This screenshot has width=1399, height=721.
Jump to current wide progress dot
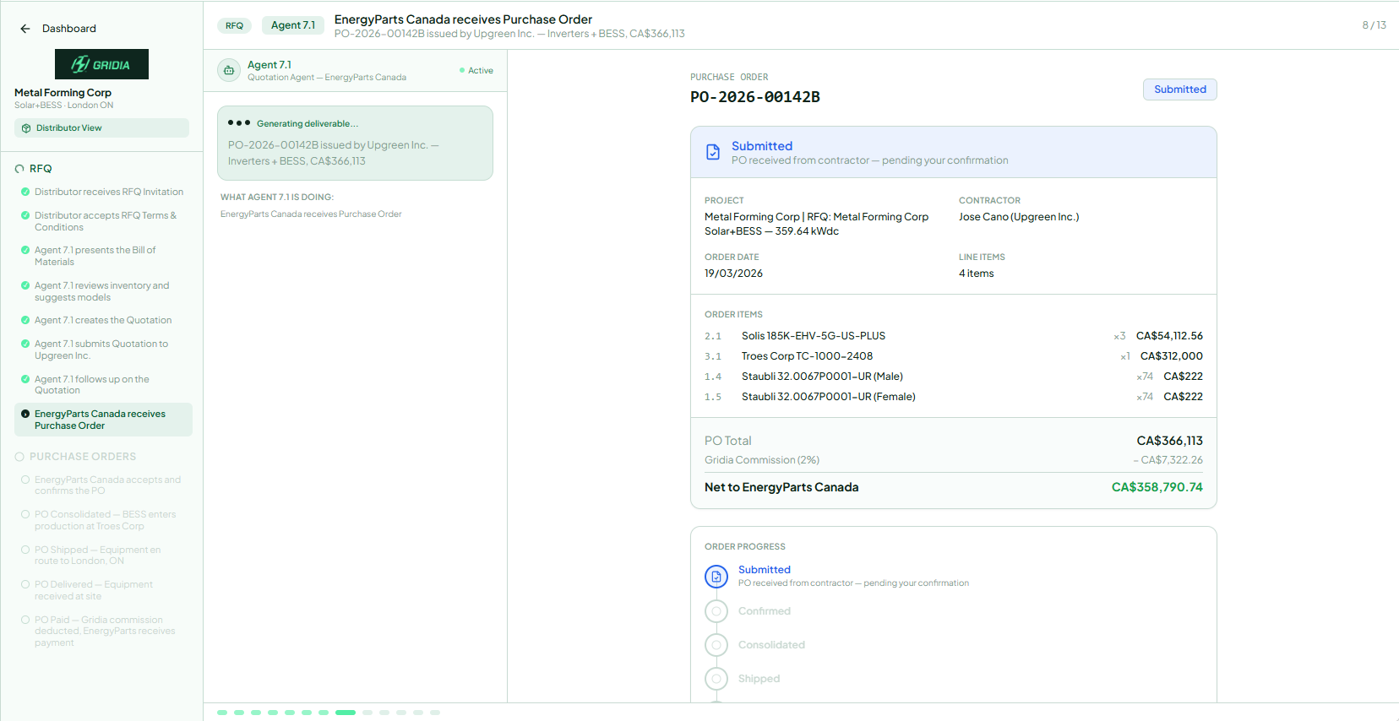[346, 713]
